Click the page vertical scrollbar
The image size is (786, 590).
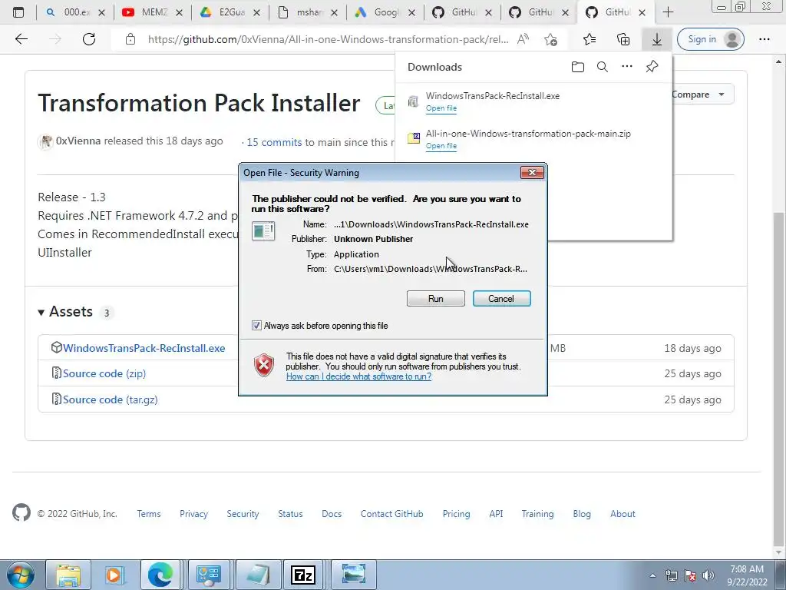[x=778, y=381]
